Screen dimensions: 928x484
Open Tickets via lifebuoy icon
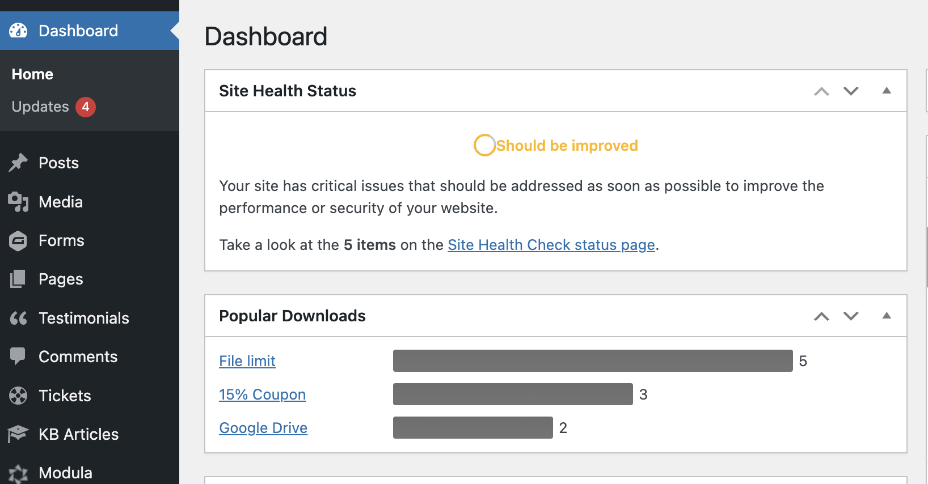[x=18, y=396]
